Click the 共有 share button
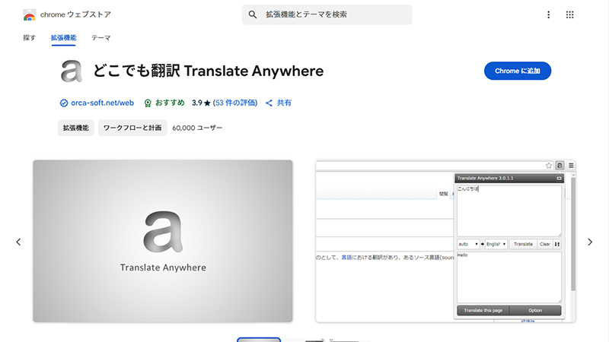 point(279,103)
